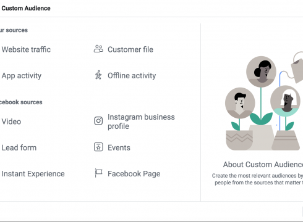Choose Events source option
The width and height of the screenshot is (303, 222).
pyautogui.click(x=119, y=147)
